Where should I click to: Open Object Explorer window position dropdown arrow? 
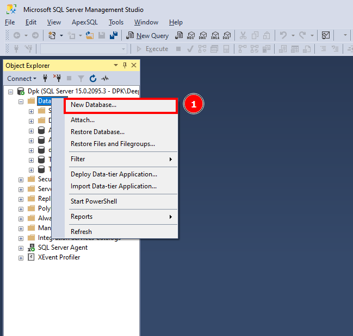coord(116,65)
